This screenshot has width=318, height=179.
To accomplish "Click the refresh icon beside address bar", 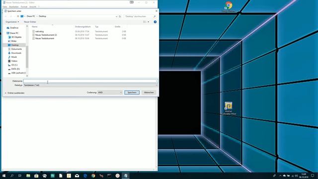I will coord(120,16).
